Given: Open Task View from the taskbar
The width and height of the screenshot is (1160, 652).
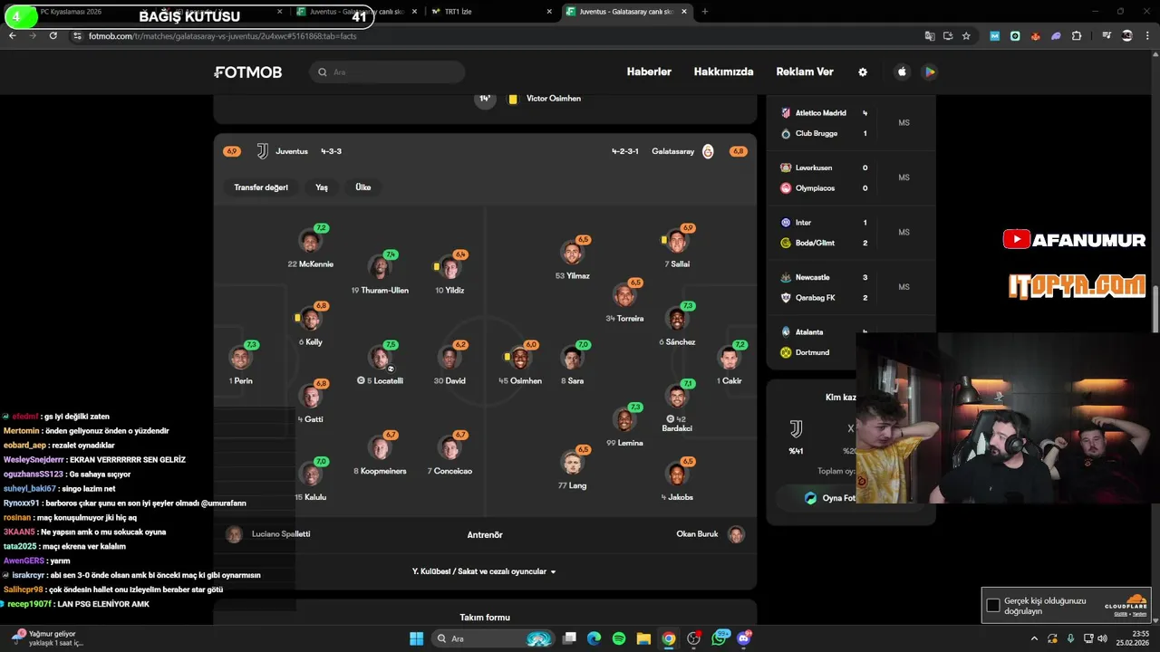Looking at the screenshot, I should (569, 638).
